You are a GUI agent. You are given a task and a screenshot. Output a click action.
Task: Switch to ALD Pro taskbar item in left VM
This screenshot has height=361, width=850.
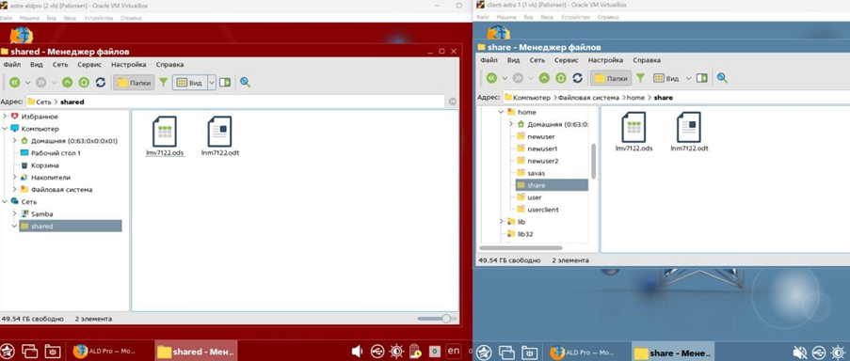(106, 352)
